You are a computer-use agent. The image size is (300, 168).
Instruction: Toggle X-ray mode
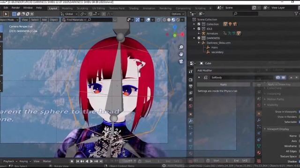click(x=158, y=20)
